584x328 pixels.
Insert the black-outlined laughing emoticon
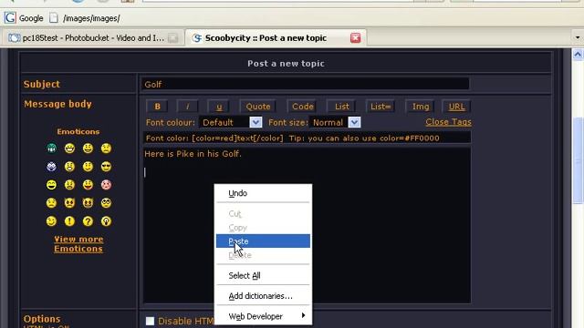[51, 184]
